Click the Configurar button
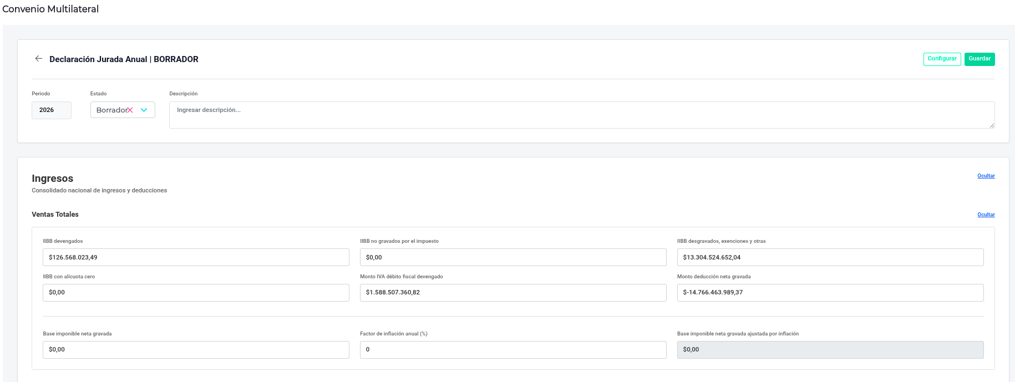The width and height of the screenshot is (1015, 382). tap(942, 59)
